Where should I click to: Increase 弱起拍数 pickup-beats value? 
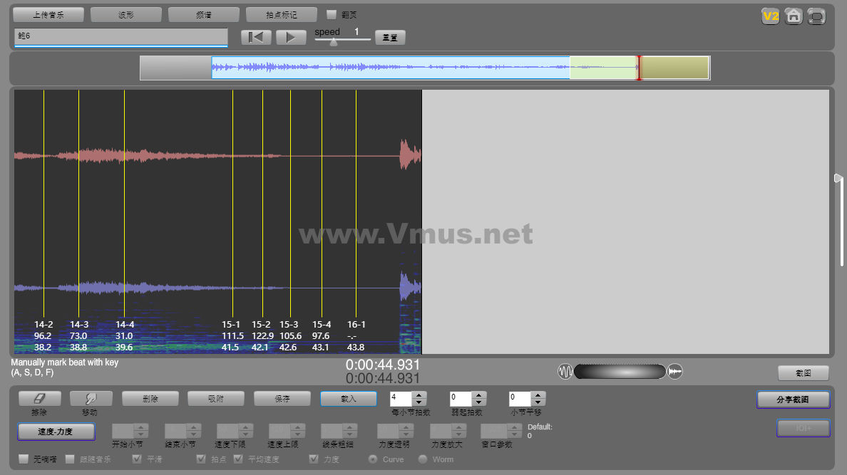(x=478, y=395)
